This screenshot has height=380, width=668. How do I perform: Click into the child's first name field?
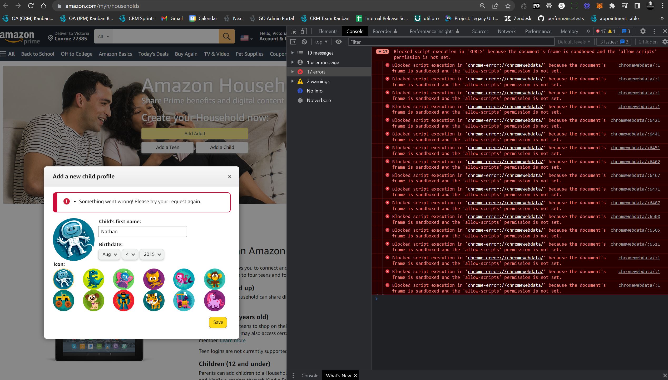[x=142, y=232]
